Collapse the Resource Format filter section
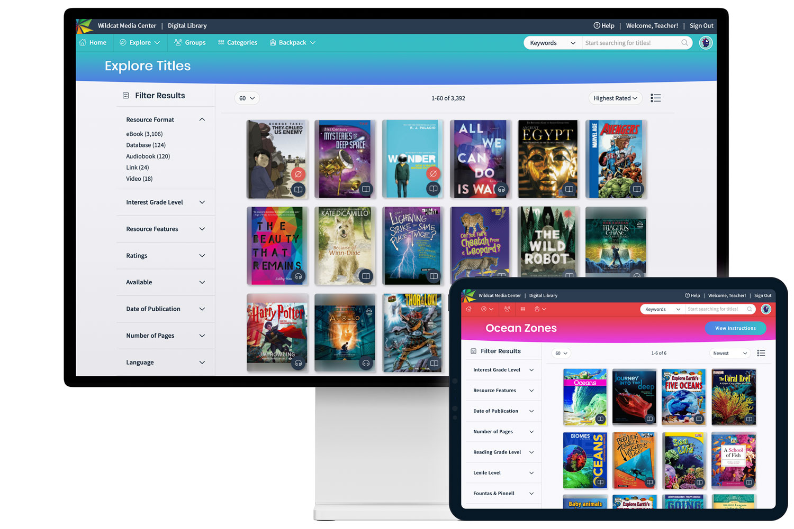 tap(202, 119)
